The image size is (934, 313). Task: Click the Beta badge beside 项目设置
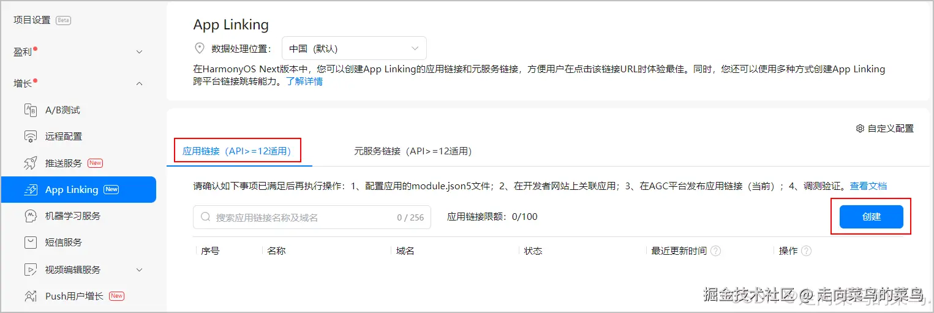click(63, 20)
